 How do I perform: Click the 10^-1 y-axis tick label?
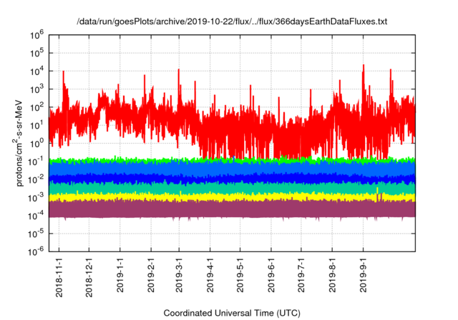(x=36, y=161)
